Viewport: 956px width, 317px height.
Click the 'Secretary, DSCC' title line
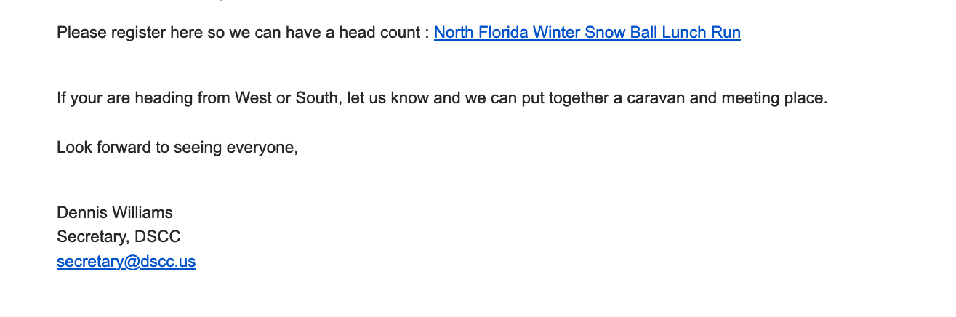(119, 237)
